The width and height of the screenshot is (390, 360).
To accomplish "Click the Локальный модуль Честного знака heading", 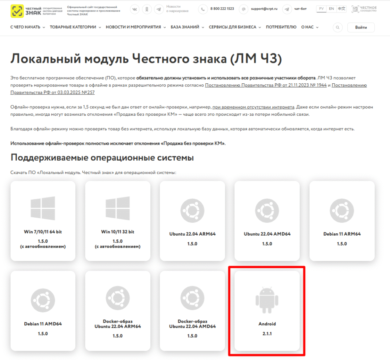I will point(146,59).
